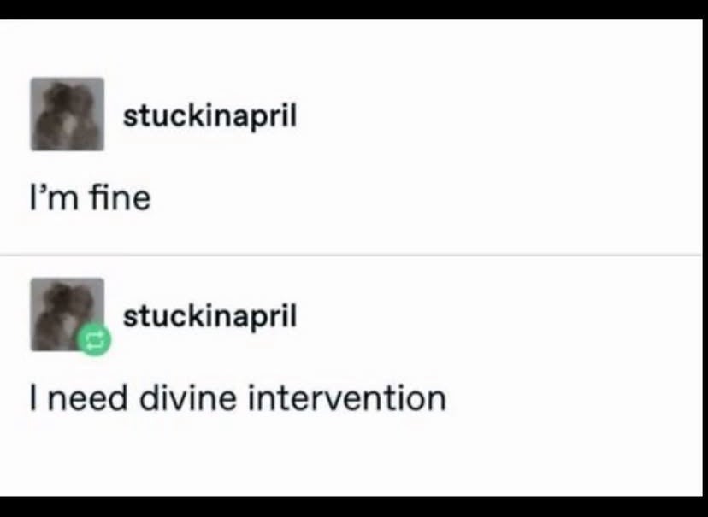This screenshot has width=708, height=517.
Task: Click the "I need divine intervention" text
Action: click(238, 398)
